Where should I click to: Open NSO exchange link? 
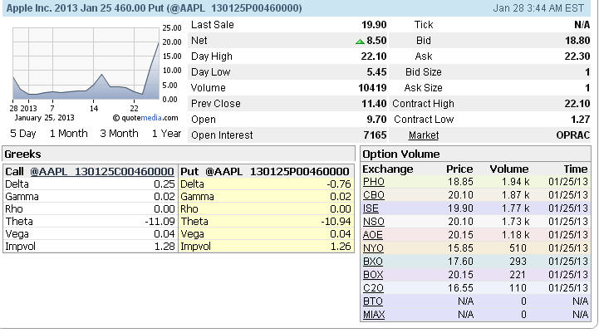click(374, 222)
